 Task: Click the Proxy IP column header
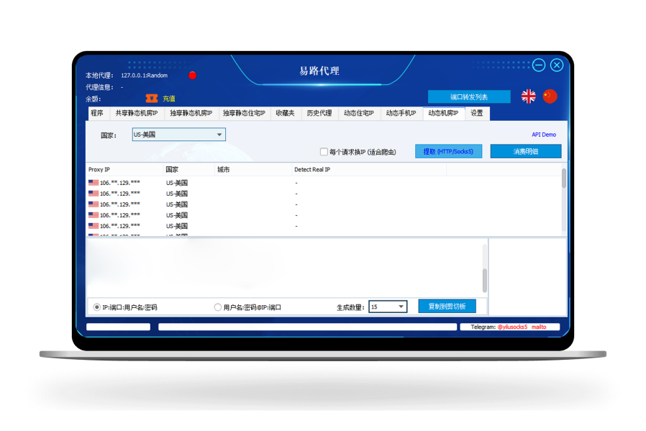coord(125,169)
